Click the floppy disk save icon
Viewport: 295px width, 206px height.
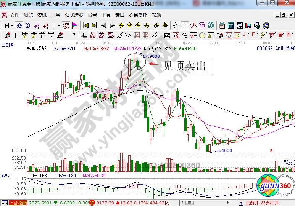[248, 26]
